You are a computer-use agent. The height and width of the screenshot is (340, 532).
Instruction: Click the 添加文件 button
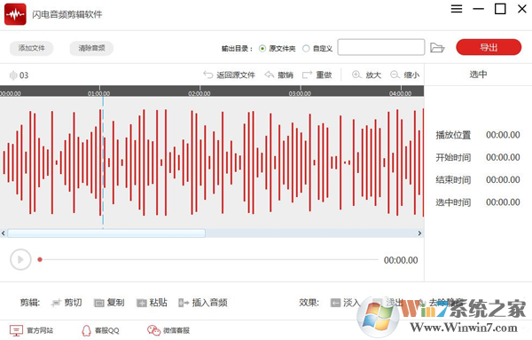(32, 48)
